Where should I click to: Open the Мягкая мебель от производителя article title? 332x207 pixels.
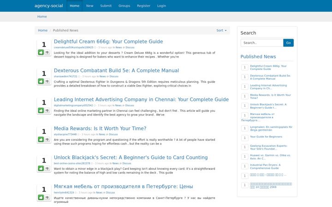[124, 186]
